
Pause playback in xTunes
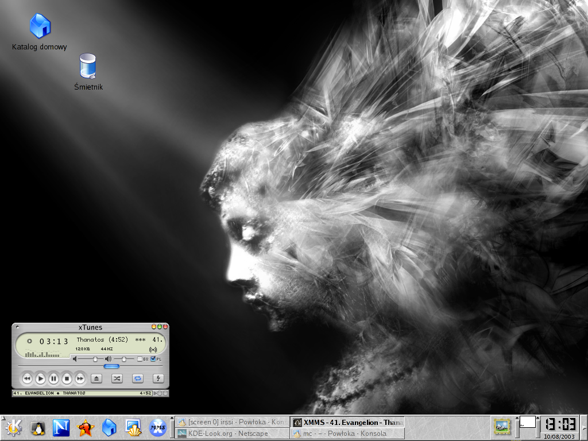53,379
